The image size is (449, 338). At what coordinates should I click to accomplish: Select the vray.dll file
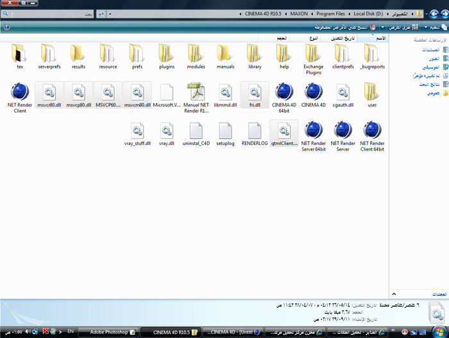(167, 133)
